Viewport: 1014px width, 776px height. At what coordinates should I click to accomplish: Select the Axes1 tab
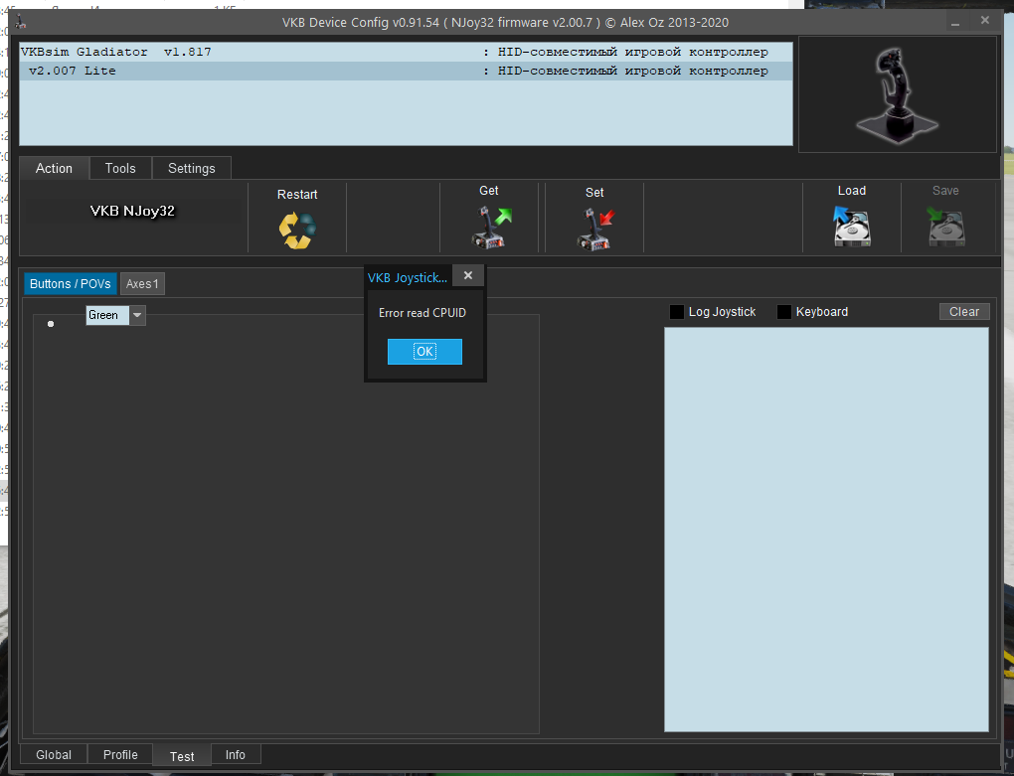[142, 283]
